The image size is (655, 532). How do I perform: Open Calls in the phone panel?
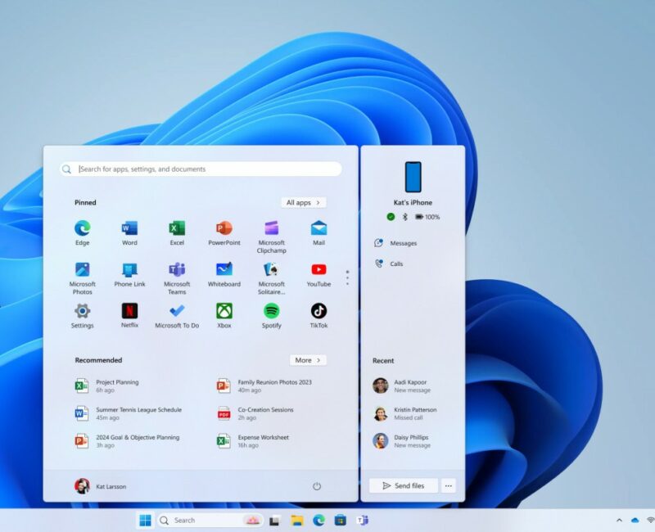[x=389, y=264]
